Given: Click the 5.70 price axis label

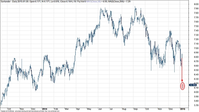Looking at the screenshot, I should pyautogui.click(x=196, y=105).
